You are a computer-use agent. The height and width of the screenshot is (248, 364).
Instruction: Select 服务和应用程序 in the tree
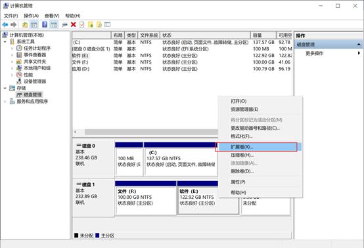(32, 101)
